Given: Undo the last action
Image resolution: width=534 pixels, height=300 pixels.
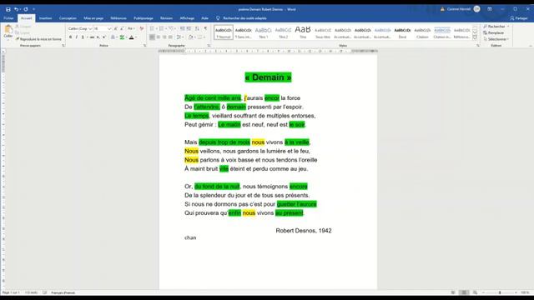Looking at the screenshot, I should tap(16, 9).
